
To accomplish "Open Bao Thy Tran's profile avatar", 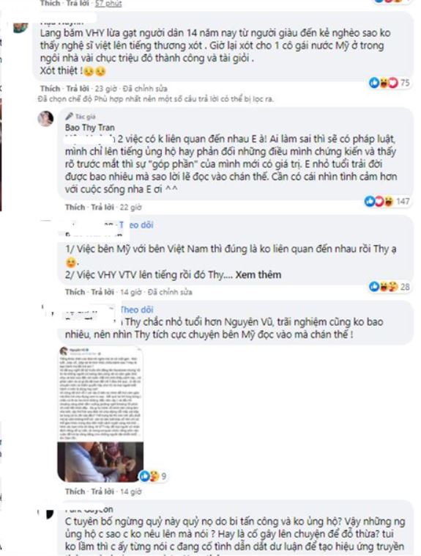I will [x=45, y=119].
